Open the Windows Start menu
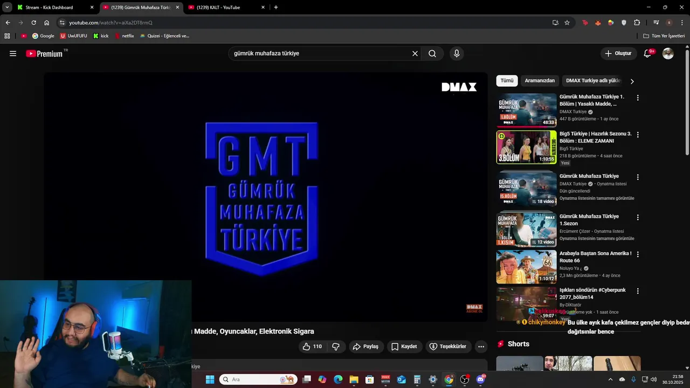Image resolution: width=690 pixels, height=388 pixels. (x=210, y=379)
